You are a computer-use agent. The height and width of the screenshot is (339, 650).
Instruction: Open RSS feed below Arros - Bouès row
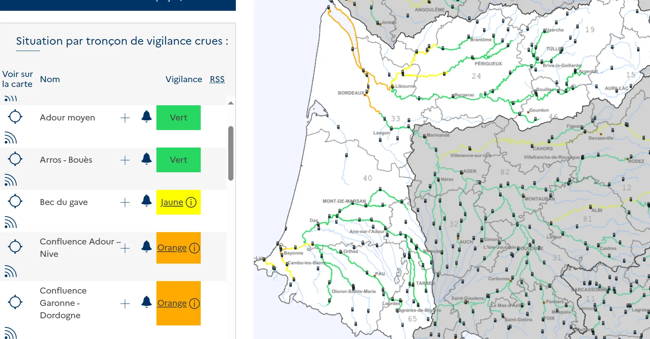pyautogui.click(x=11, y=181)
